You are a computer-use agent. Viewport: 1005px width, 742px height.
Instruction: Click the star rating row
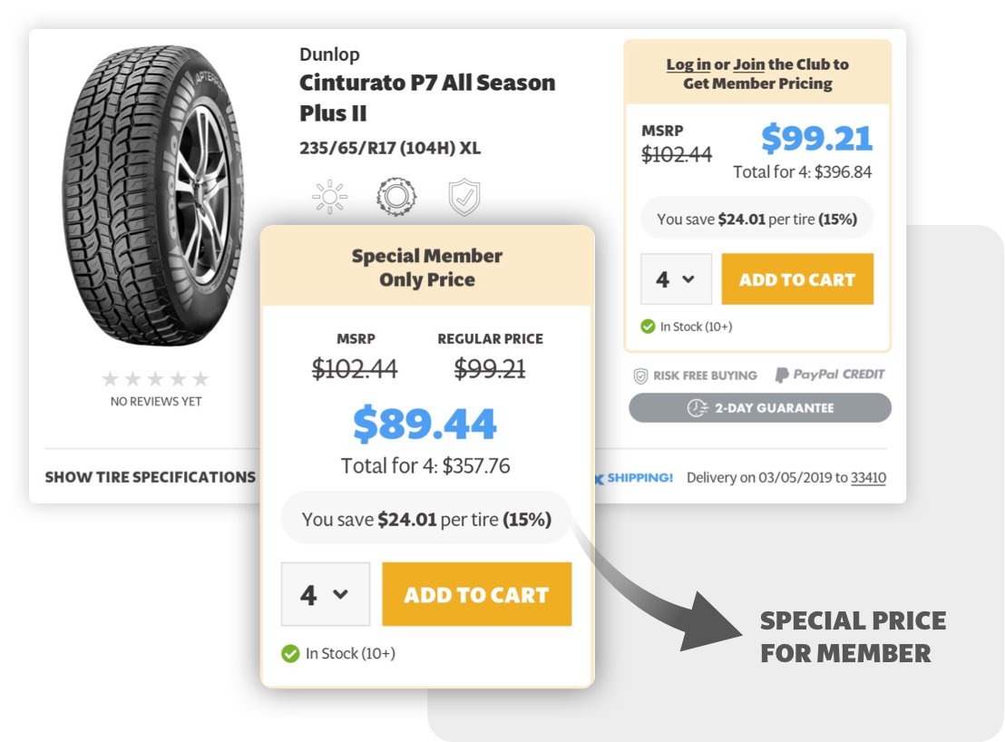155,378
